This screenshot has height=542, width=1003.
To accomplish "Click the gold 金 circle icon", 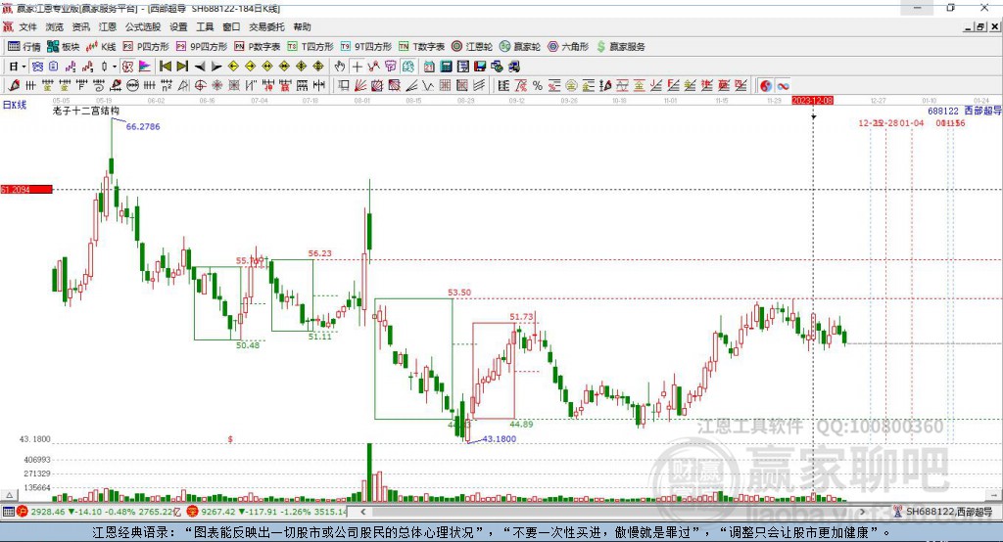I will click(x=571, y=86).
